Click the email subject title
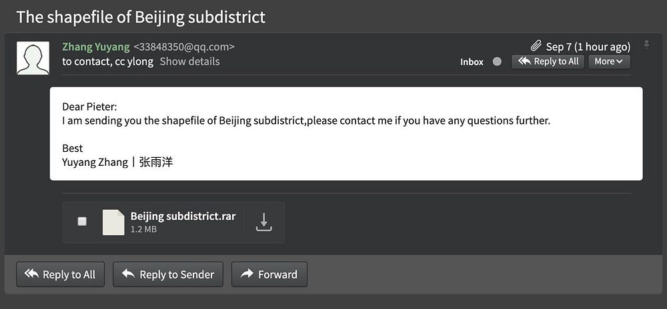This screenshot has width=667, height=309. click(141, 17)
